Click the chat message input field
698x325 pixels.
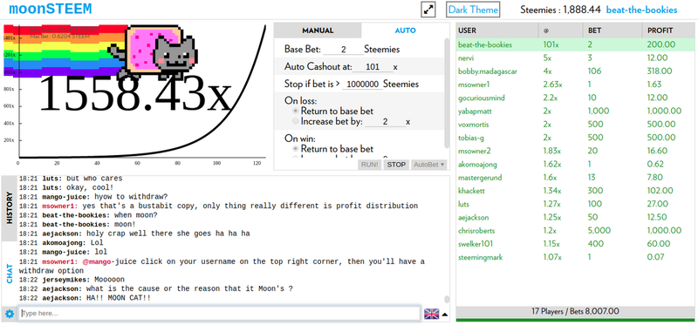(x=219, y=314)
